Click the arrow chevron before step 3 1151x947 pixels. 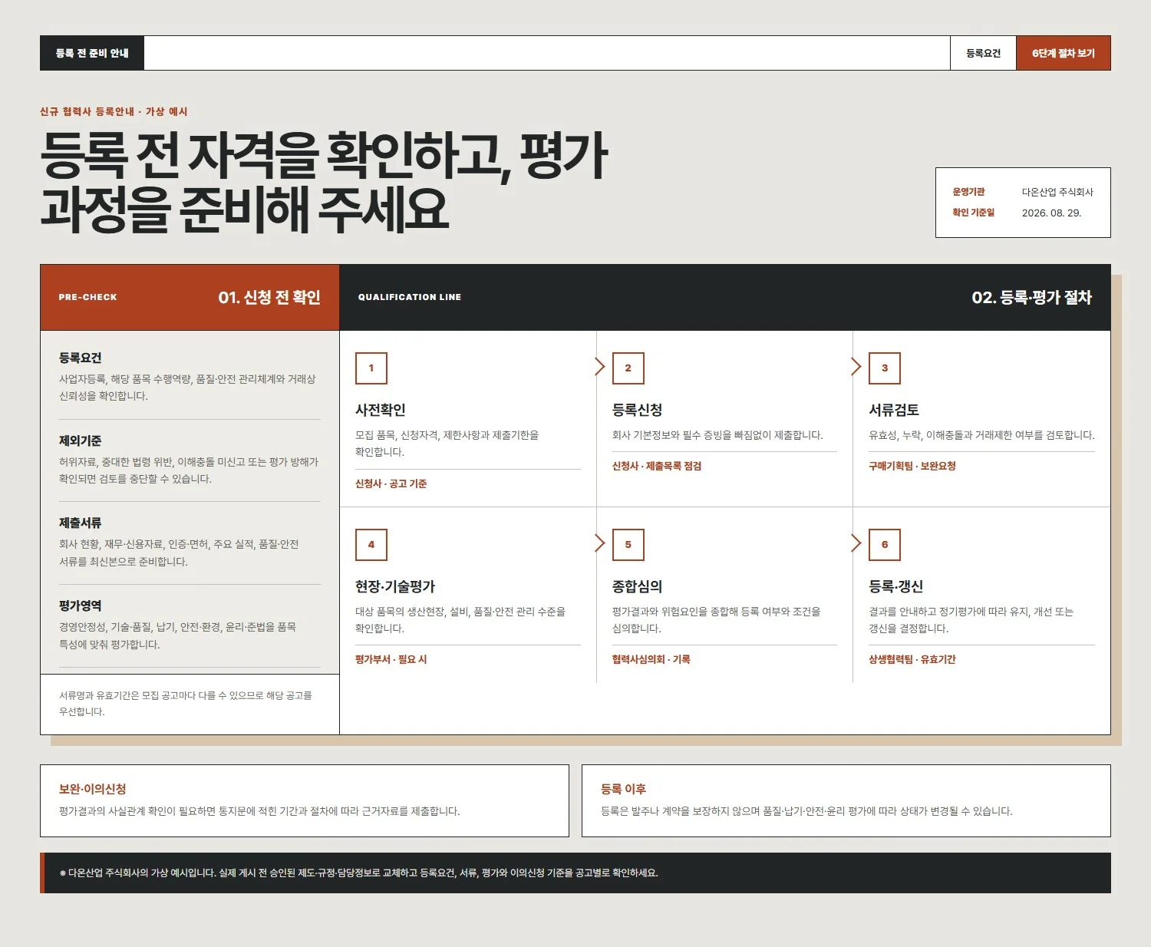pos(856,367)
